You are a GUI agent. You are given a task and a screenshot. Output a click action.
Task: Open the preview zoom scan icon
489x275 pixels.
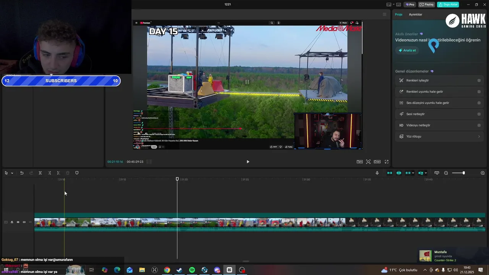(368, 162)
